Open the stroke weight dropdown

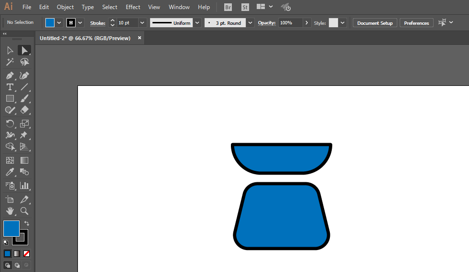point(142,23)
